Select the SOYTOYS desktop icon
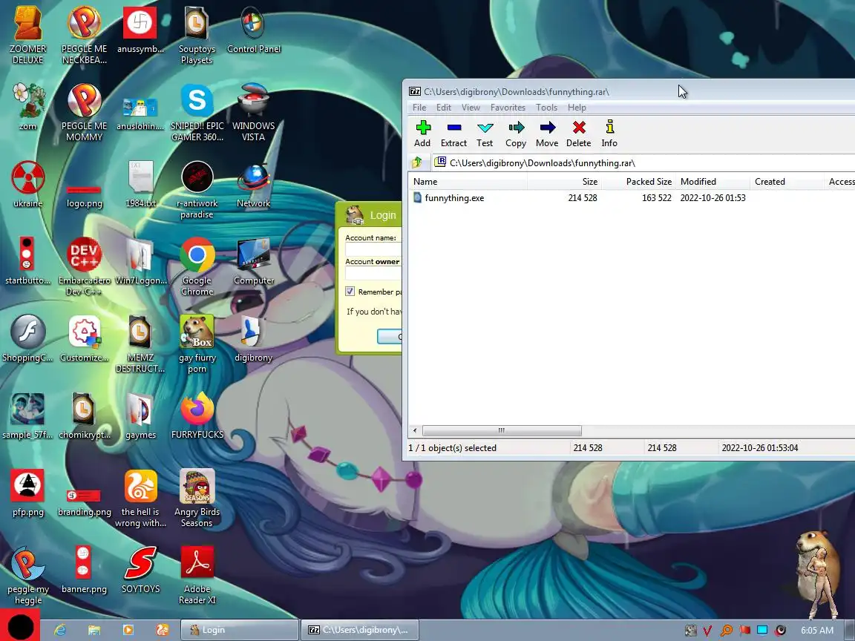 tap(140, 570)
